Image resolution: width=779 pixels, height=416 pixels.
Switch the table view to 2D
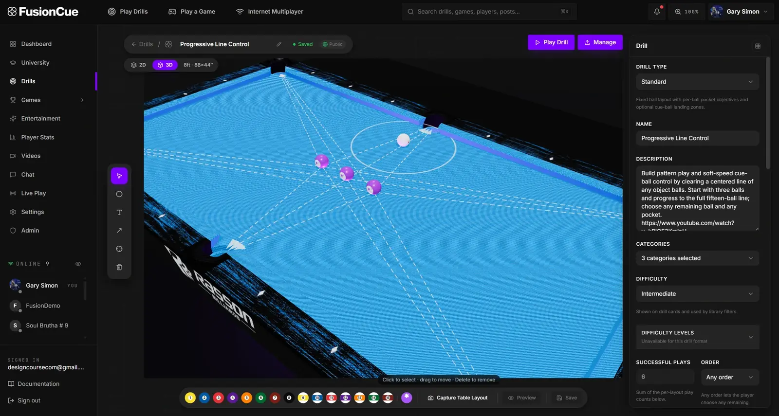(x=138, y=65)
